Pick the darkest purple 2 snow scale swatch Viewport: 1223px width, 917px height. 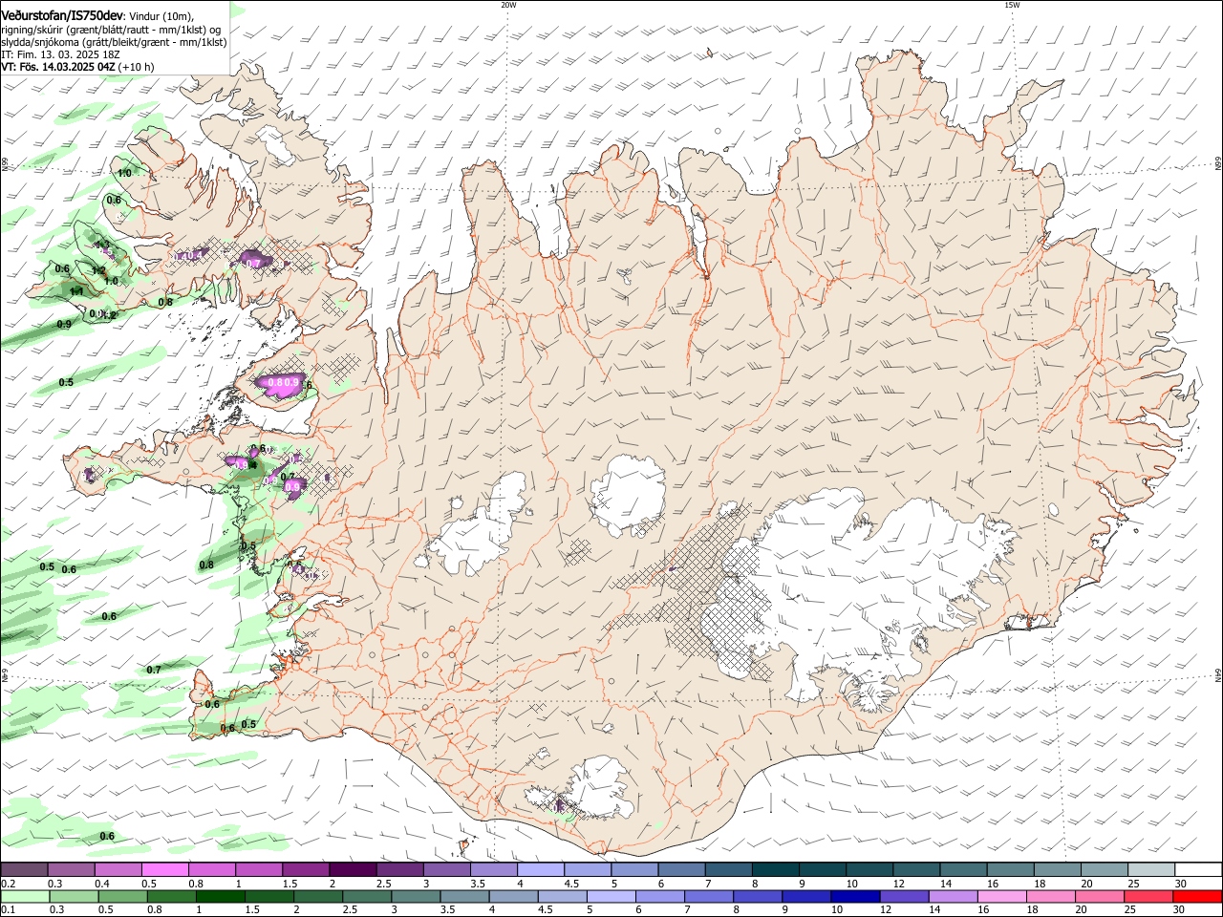353,870
